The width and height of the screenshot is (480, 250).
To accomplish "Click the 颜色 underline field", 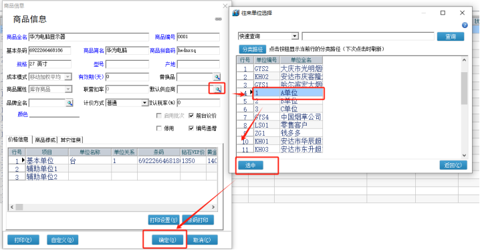I will 54,114.
